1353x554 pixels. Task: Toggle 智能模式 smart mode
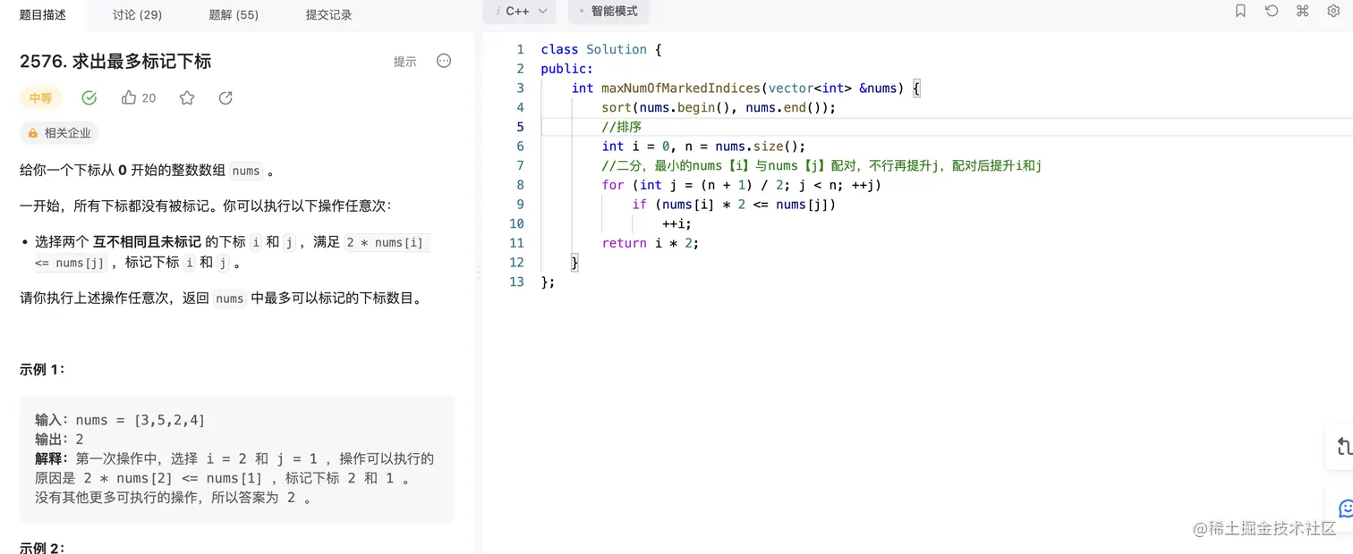[608, 12]
